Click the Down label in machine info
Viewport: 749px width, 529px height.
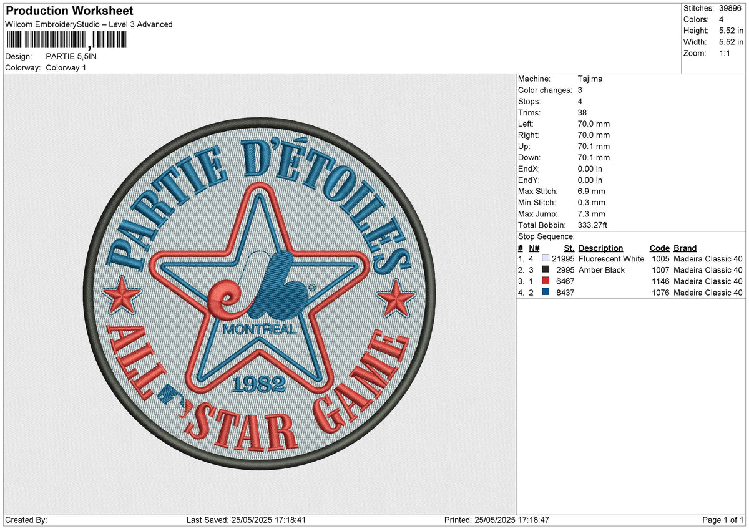tap(529, 157)
